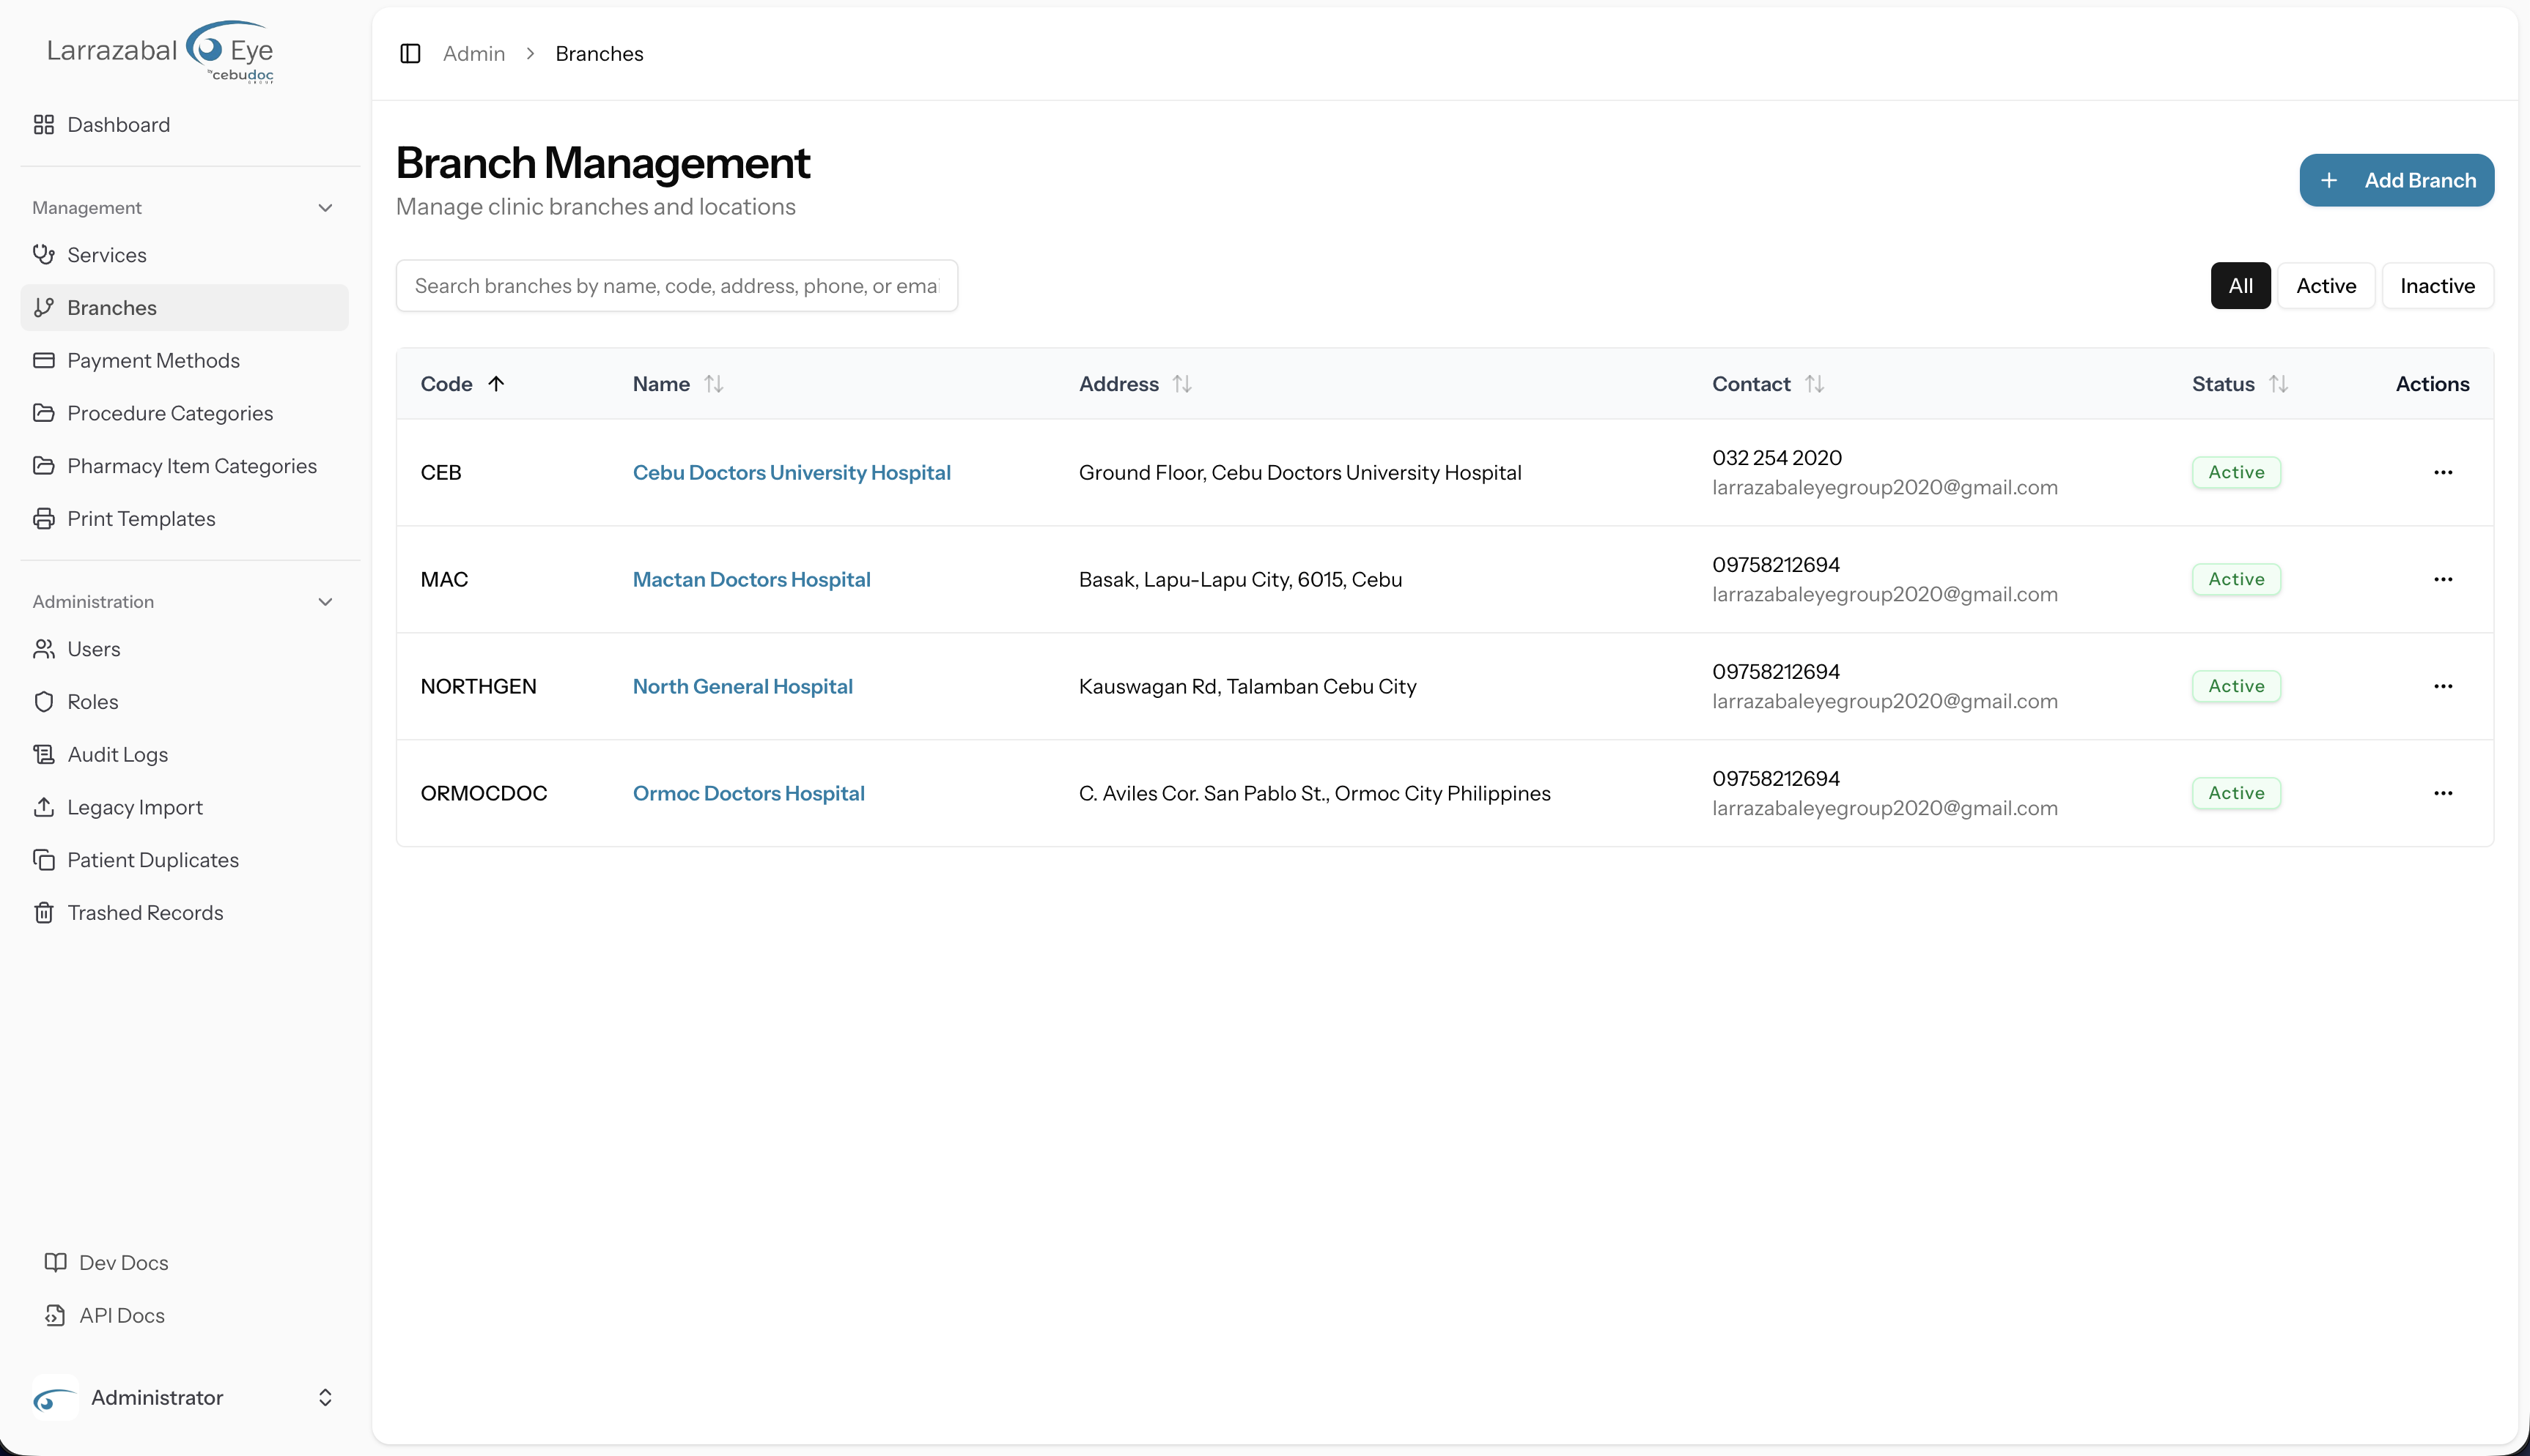The image size is (2530, 1456).
Task: Open actions menu for ORMOCDOC branch
Action: click(x=2443, y=793)
